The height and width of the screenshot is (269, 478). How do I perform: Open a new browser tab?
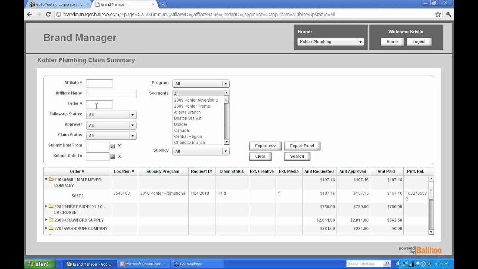coord(163,4)
